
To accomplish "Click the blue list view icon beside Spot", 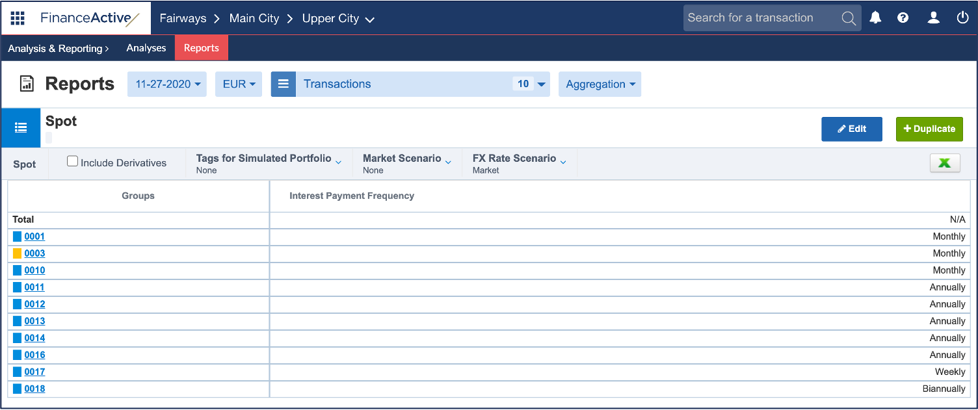I will [21, 128].
